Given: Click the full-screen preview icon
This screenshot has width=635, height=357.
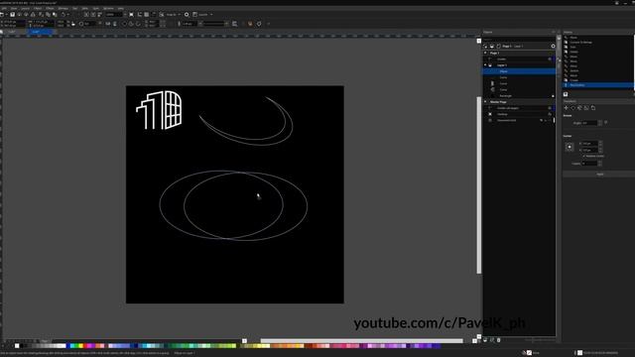Looking at the screenshot, I should (x=131, y=15).
